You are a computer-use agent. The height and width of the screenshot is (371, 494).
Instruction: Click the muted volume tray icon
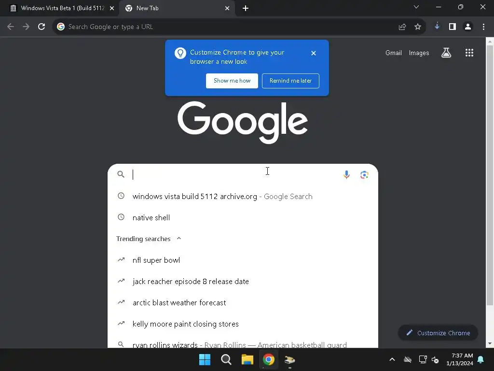(436, 359)
